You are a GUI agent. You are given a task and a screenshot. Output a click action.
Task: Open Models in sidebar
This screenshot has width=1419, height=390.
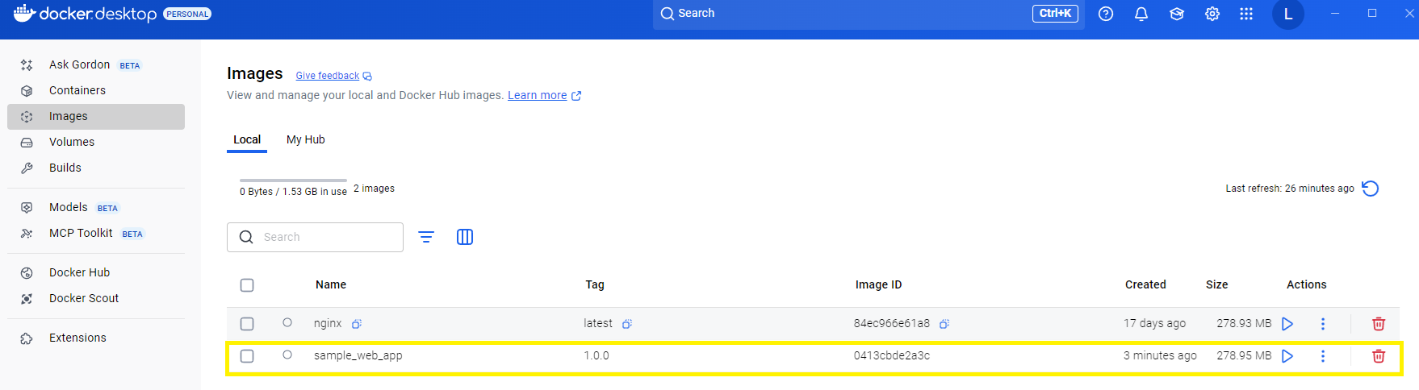[x=96, y=207]
